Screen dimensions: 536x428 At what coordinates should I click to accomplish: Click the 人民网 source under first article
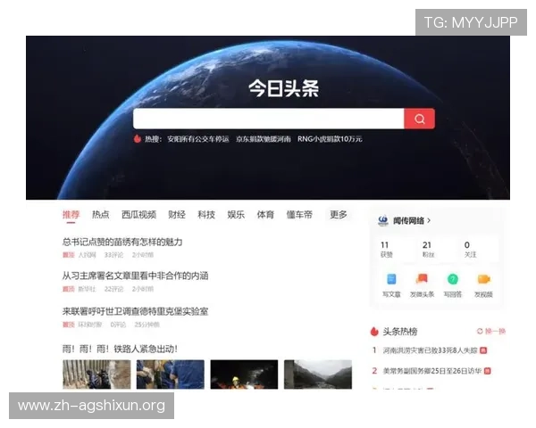point(88,255)
